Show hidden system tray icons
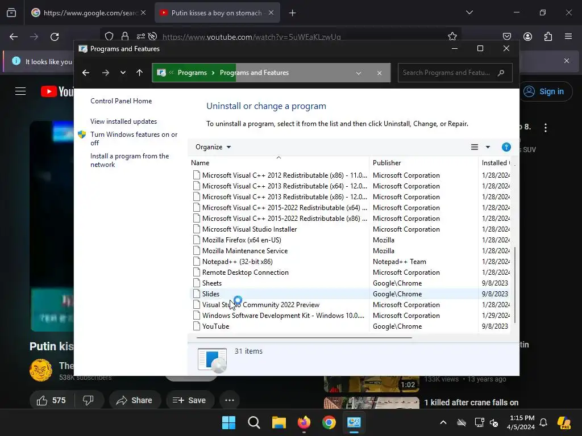Screen dimensions: 582x436 (x=443, y=422)
